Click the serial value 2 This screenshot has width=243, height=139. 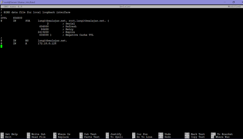(48, 24)
